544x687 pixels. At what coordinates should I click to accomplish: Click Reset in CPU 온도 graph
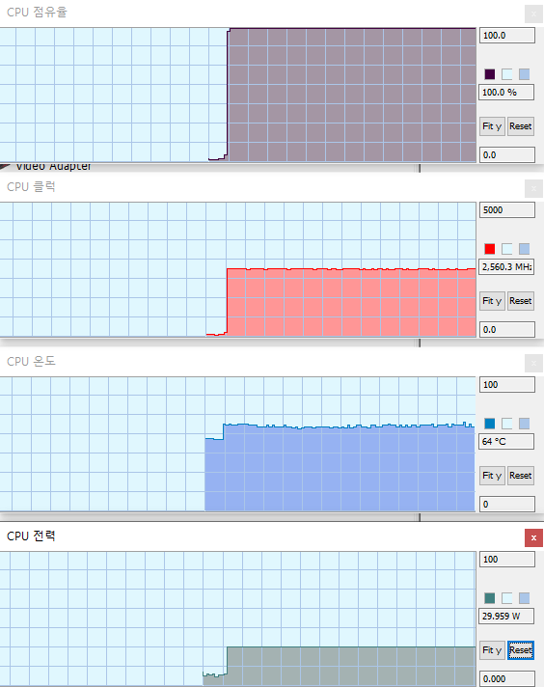(521, 476)
